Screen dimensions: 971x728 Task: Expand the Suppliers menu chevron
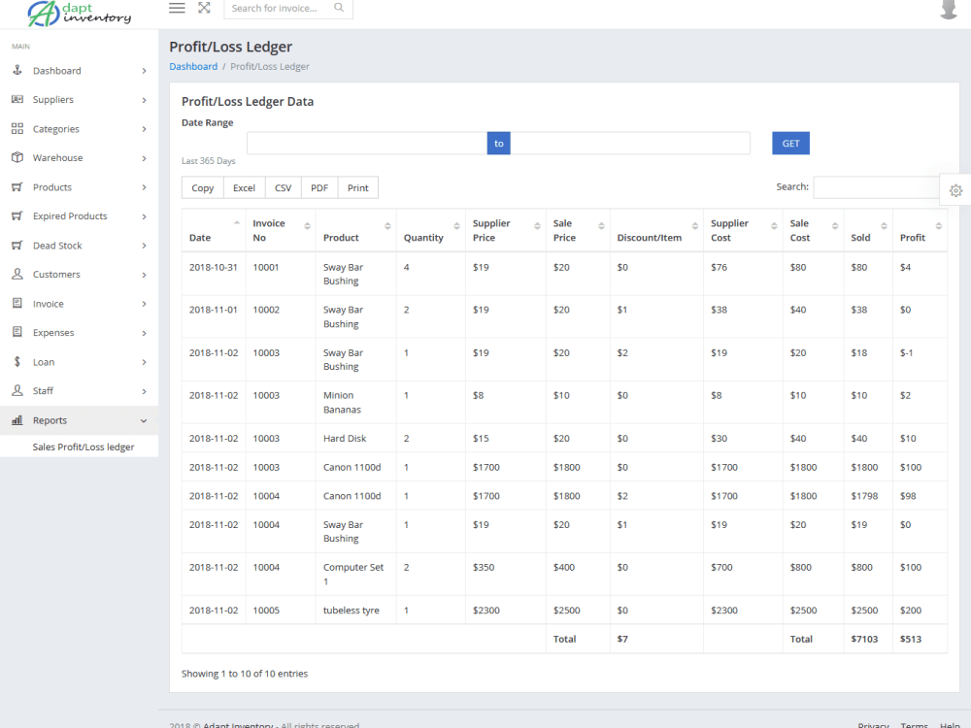coord(144,100)
